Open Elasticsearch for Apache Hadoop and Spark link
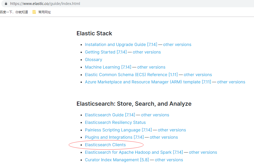 tap(134, 152)
